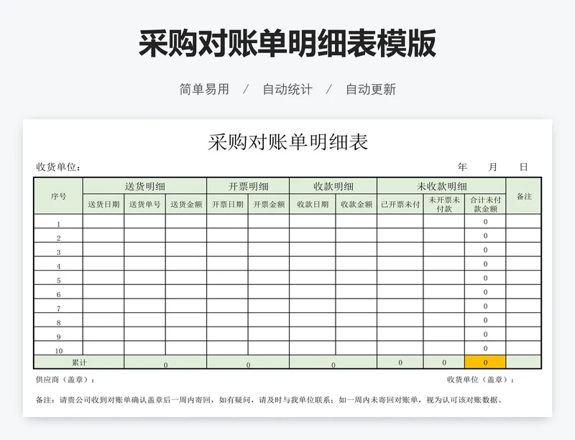Click the 月 date label
This screenshot has width=575, height=440.
(x=493, y=167)
